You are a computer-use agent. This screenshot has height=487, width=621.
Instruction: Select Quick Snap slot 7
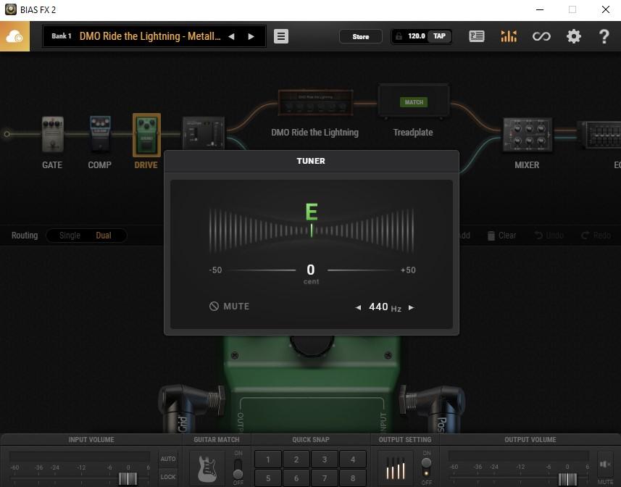point(325,478)
